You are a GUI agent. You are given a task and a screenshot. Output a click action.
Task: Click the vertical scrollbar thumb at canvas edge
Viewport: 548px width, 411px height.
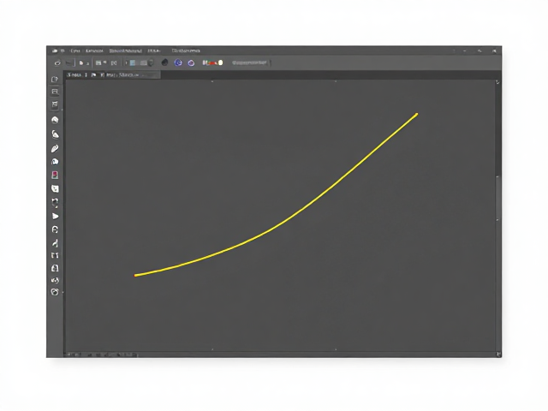[x=497, y=198]
